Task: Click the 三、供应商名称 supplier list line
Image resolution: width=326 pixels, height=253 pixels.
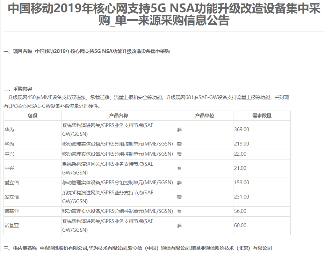Action: pos(138,248)
